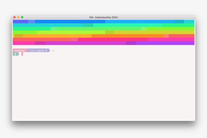Screen dimensions: 207x138
Task: Click the empty terminal area below the prompt
Action: [103, 88]
